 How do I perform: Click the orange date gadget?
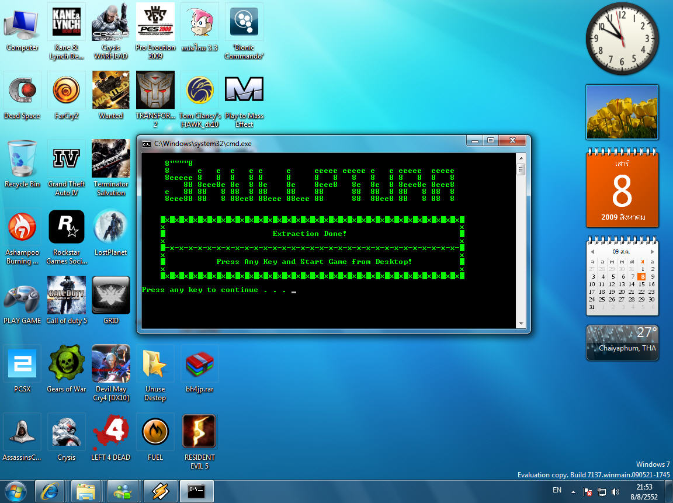(622, 189)
